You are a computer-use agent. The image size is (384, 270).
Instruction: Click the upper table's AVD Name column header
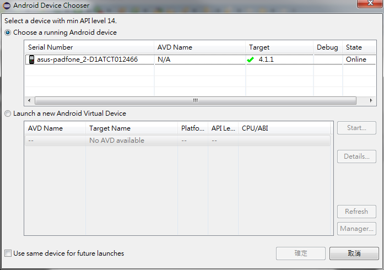(x=200, y=47)
